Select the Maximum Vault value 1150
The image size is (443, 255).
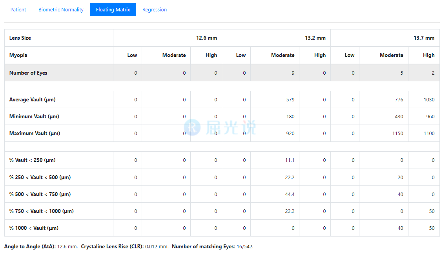(397, 134)
